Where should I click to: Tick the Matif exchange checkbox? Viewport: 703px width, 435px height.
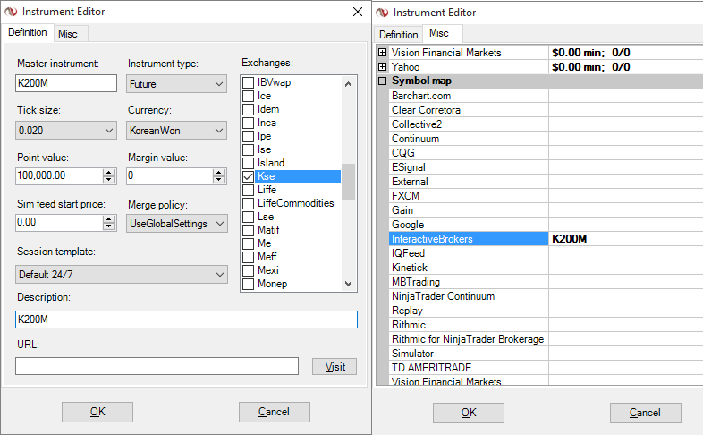(249, 231)
